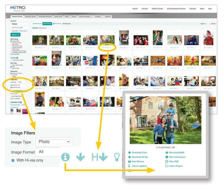
Task: Enable the Exact match checkbox
Action: 11,31
